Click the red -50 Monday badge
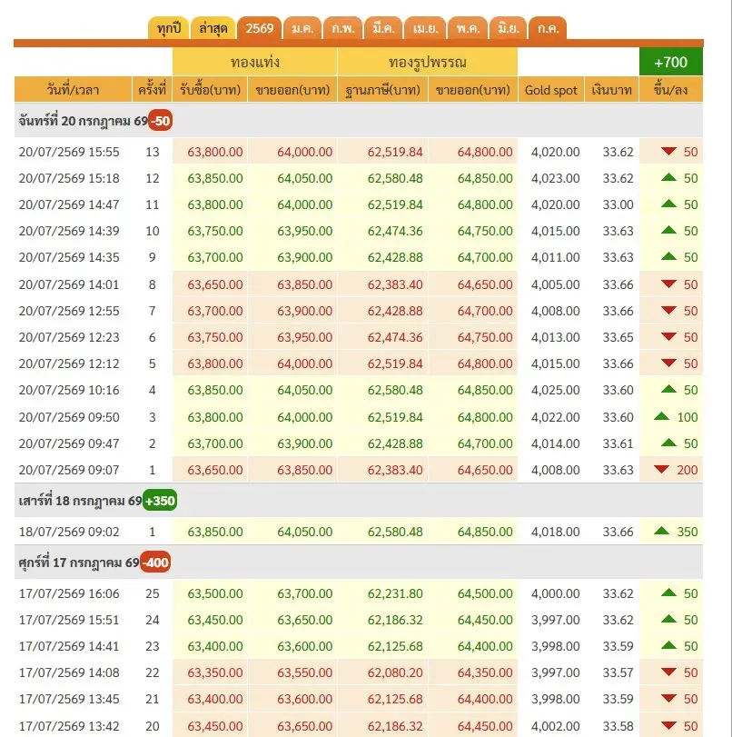The image size is (732, 737). click(x=160, y=121)
